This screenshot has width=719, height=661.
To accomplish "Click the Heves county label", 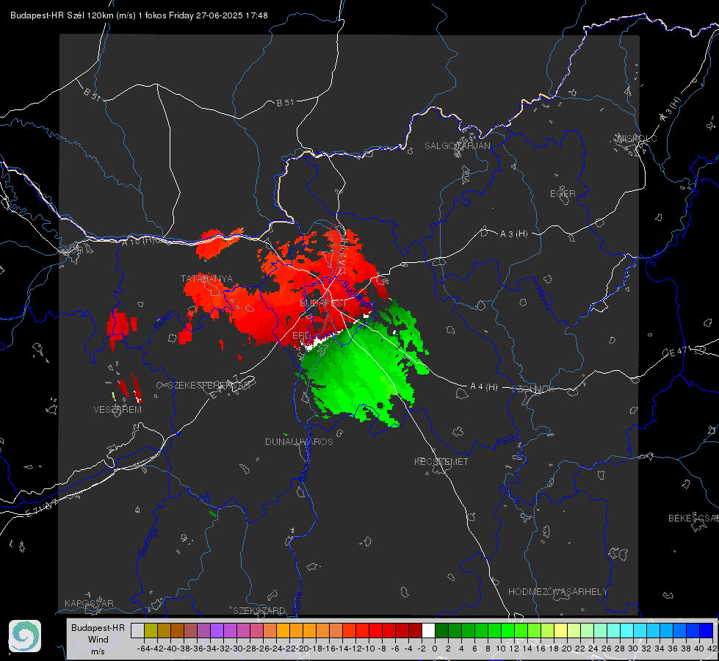I will [x=543, y=299].
